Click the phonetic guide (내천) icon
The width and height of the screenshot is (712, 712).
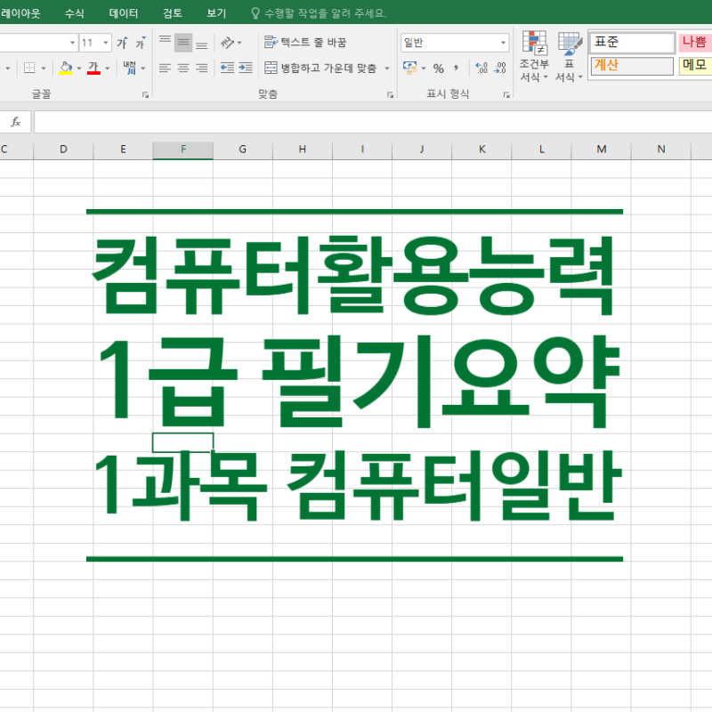tap(130, 69)
